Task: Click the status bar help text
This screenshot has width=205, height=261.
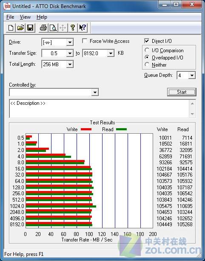Action: (24, 254)
